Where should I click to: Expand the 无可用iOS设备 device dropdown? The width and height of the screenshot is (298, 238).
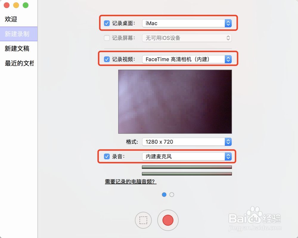pos(228,38)
